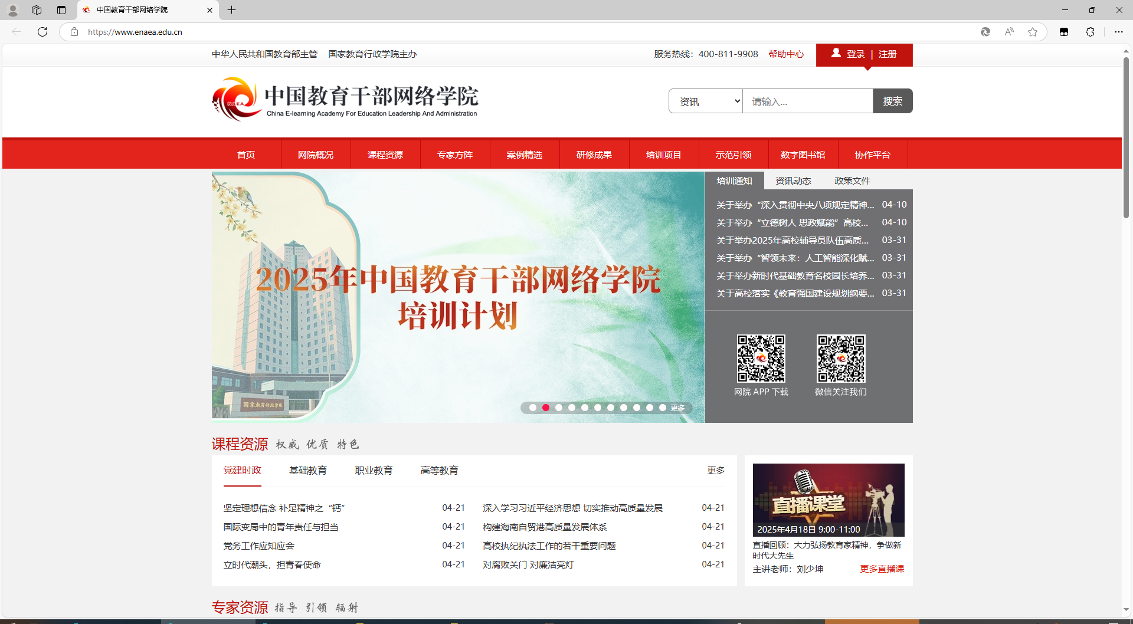1133x624 pixels.
Task: Switch to the 党建时政 course tab
Action: 242,470
